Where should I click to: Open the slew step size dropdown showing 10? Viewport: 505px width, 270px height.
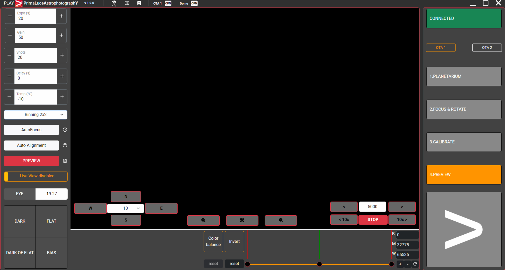click(125, 208)
